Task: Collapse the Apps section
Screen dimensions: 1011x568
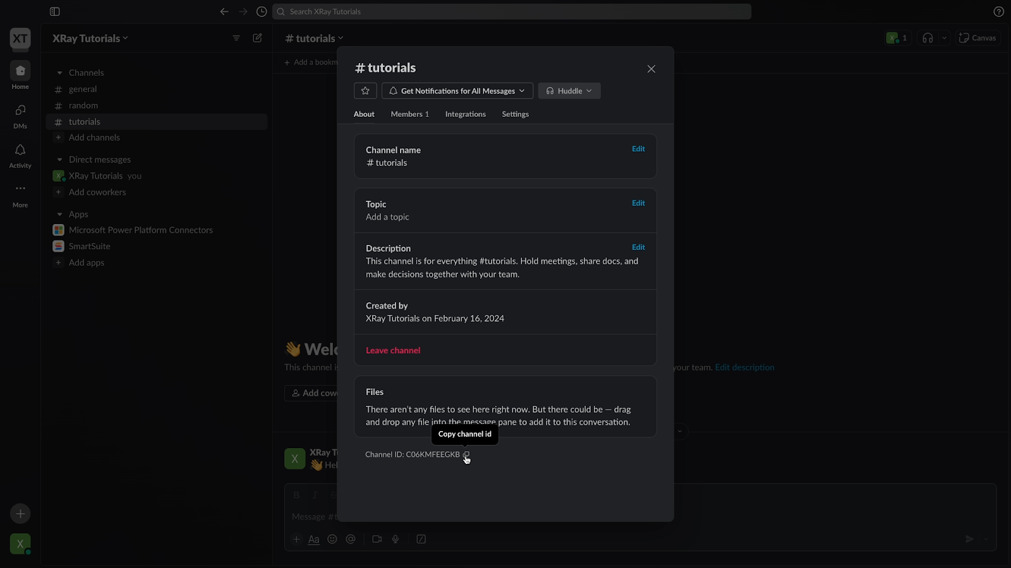Action: [x=59, y=215]
